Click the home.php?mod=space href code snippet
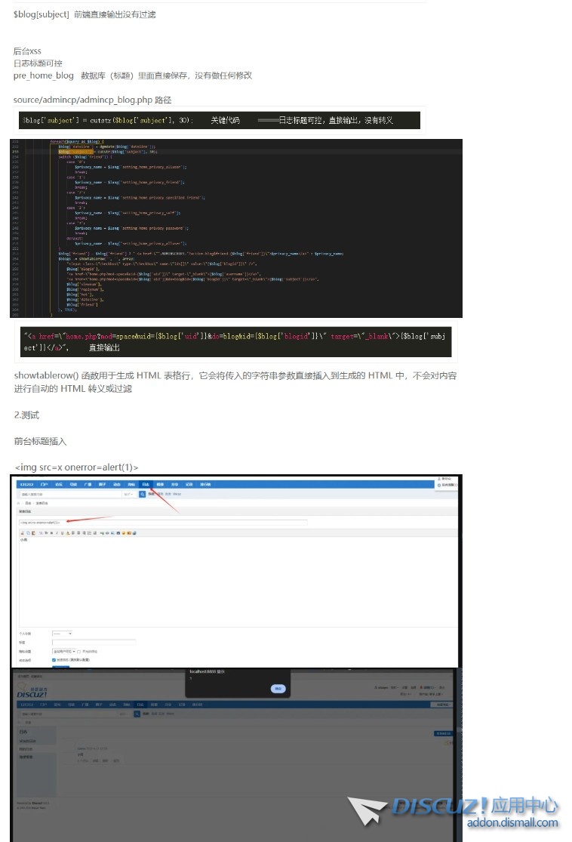 pos(235,341)
